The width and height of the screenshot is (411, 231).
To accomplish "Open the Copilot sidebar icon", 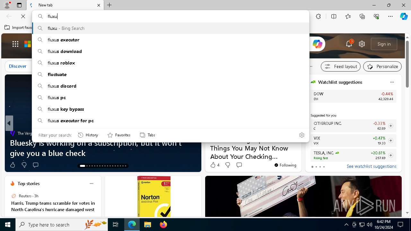I will coord(404,16).
